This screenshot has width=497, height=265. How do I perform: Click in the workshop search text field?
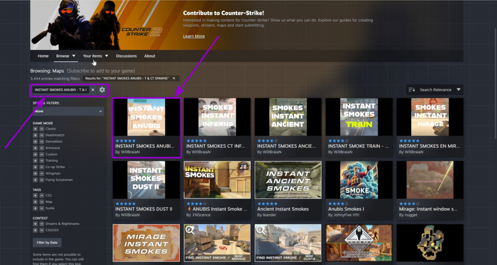[61, 90]
